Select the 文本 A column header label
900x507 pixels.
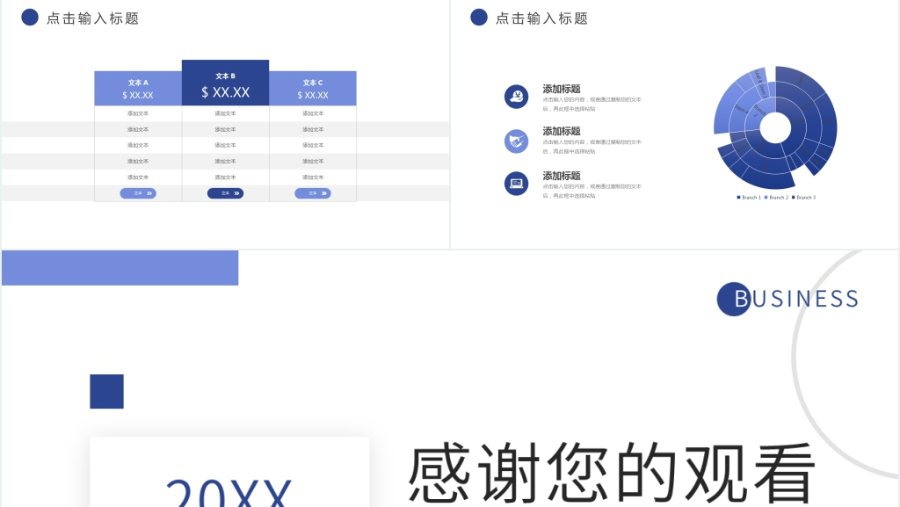138,83
